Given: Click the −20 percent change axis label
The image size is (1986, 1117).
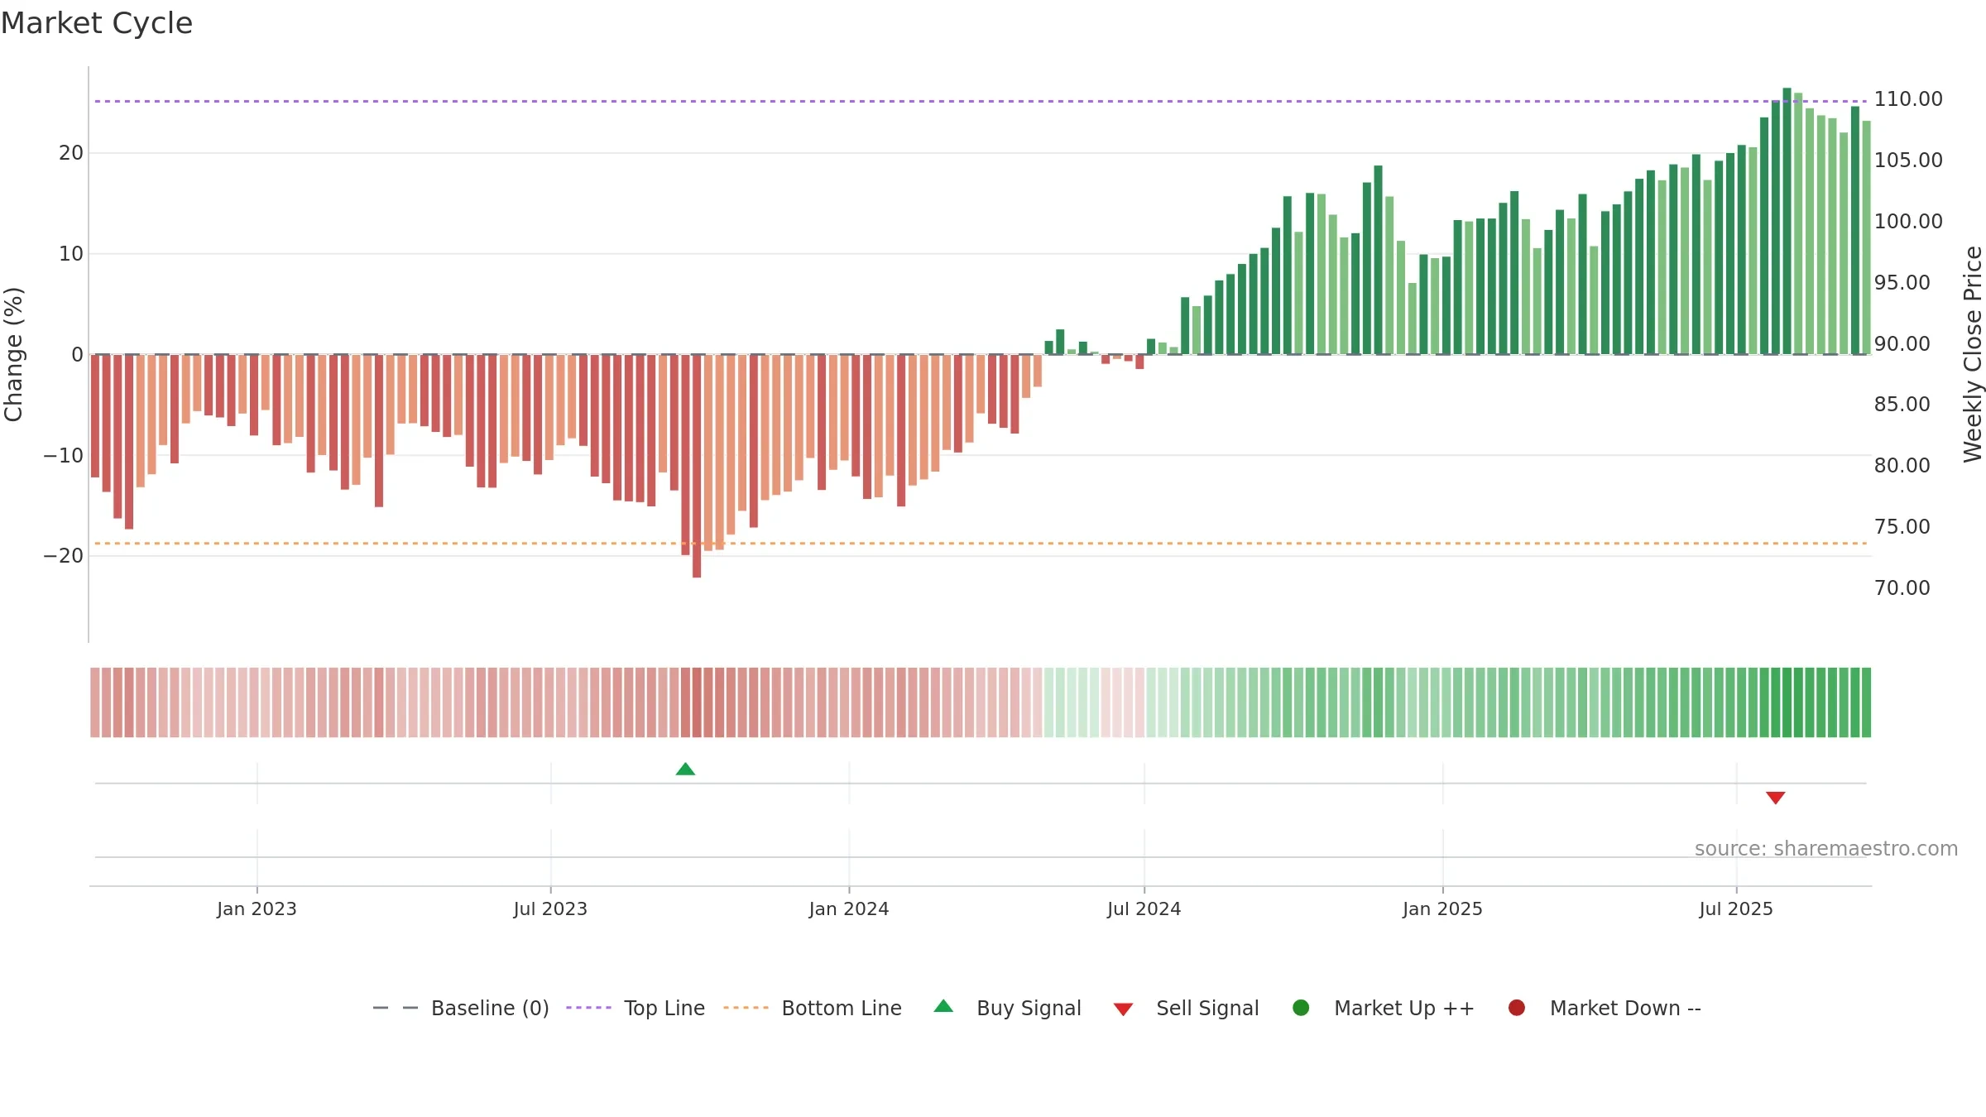Looking at the screenshot, I should pos(64,556).
